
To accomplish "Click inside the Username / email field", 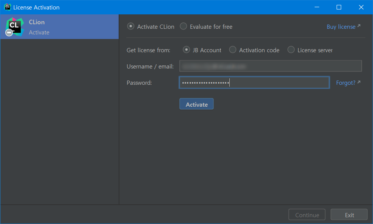I will pyautogui.click(x=271, y=66).
